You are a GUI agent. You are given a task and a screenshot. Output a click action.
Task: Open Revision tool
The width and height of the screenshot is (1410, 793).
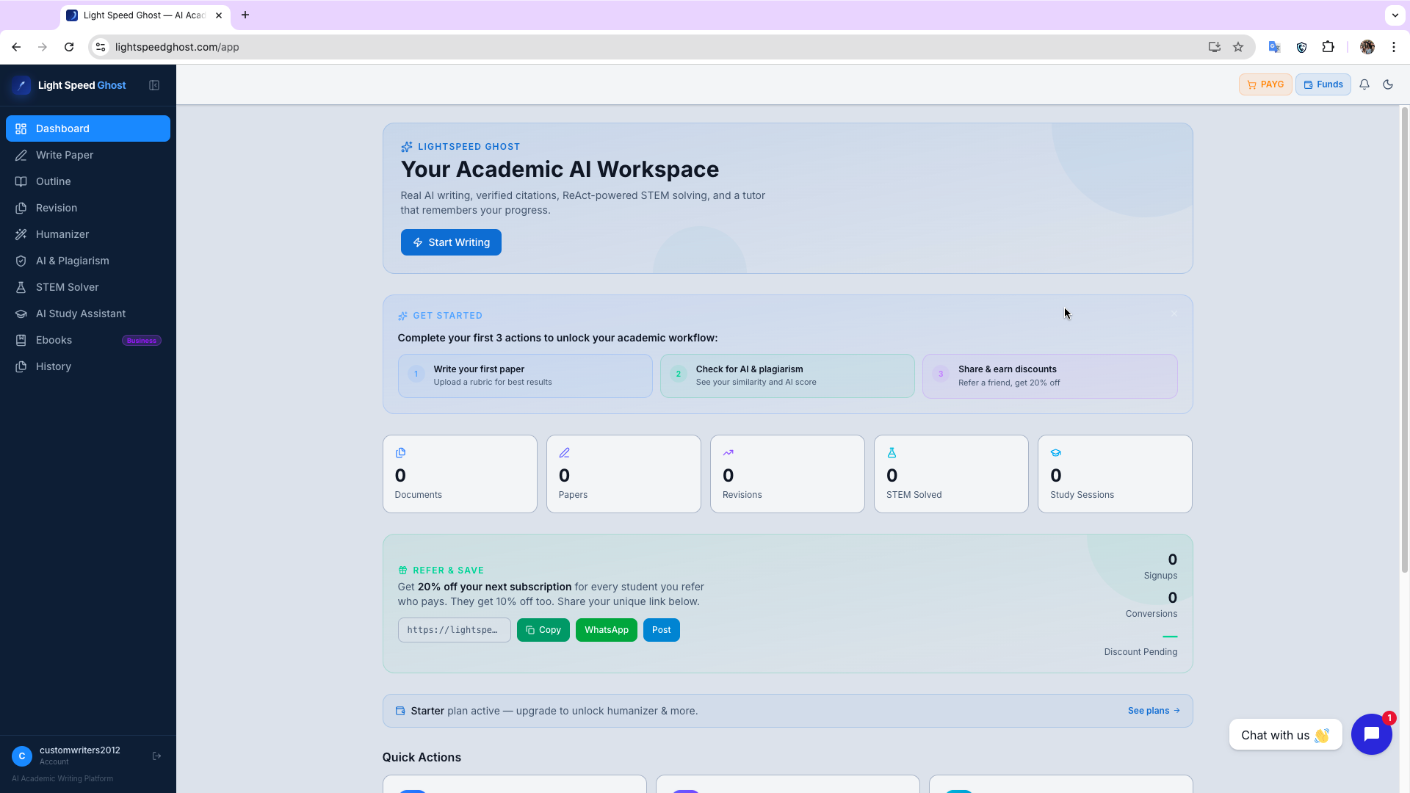pos(88,208)
